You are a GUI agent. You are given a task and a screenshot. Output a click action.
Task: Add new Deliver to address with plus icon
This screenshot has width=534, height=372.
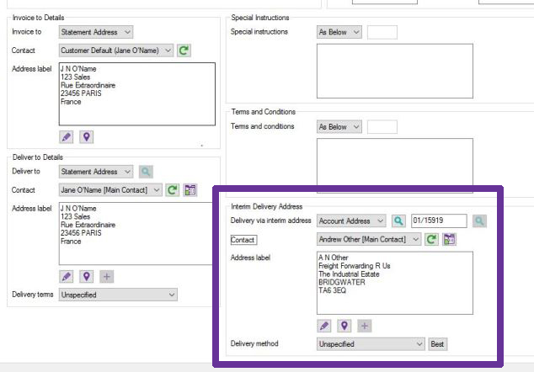(x=107, y=277)
